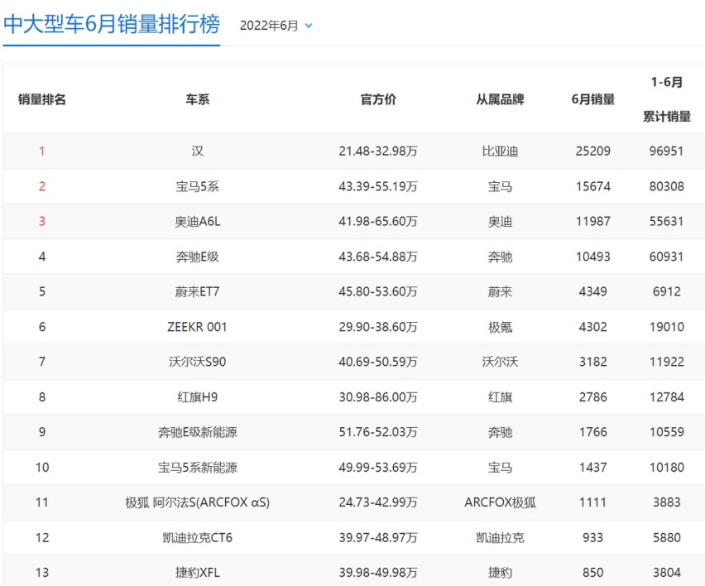The width and height of the screenshot is (705, 586).
Task: Open the ZEEKR 001 car series link
Action: (x=198, y=326)
